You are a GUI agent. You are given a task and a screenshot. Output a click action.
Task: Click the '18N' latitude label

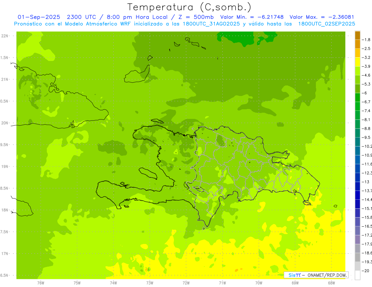click(x=4, y=210)
